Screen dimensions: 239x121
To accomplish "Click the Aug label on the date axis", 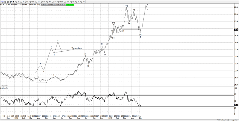I will (x=71, y=118).
